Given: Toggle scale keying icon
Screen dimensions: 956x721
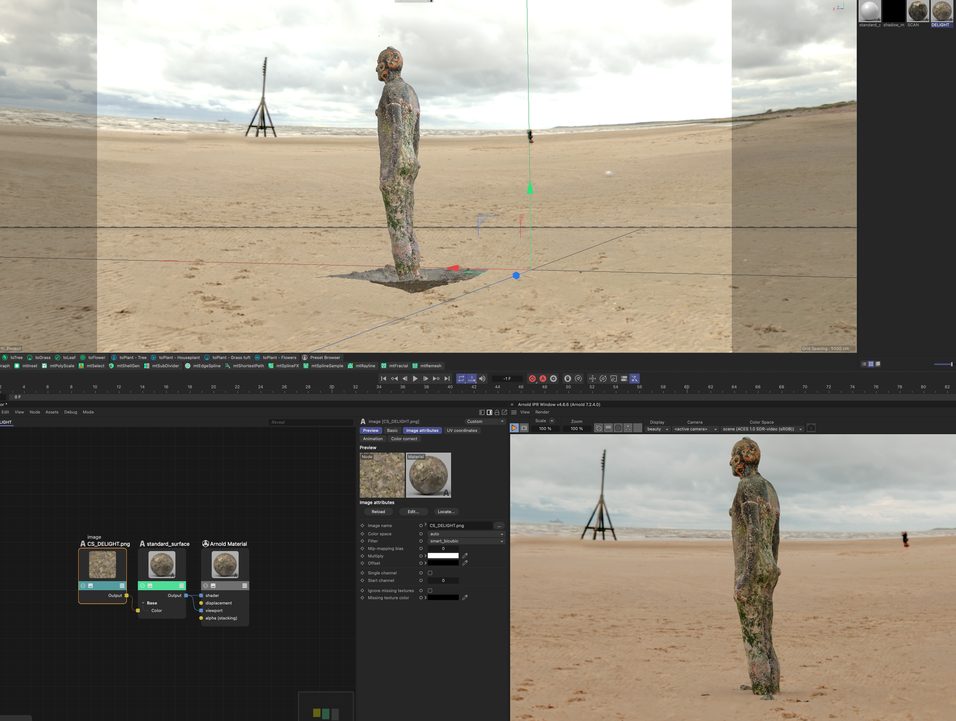Looking at the screenshot, I should click(614, 379).
